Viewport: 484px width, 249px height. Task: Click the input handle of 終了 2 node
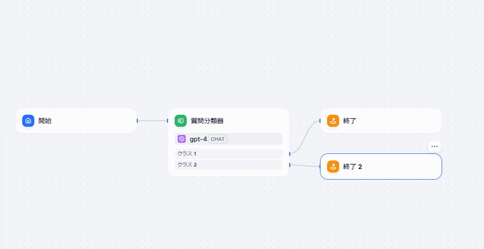(x=320, y=167)
